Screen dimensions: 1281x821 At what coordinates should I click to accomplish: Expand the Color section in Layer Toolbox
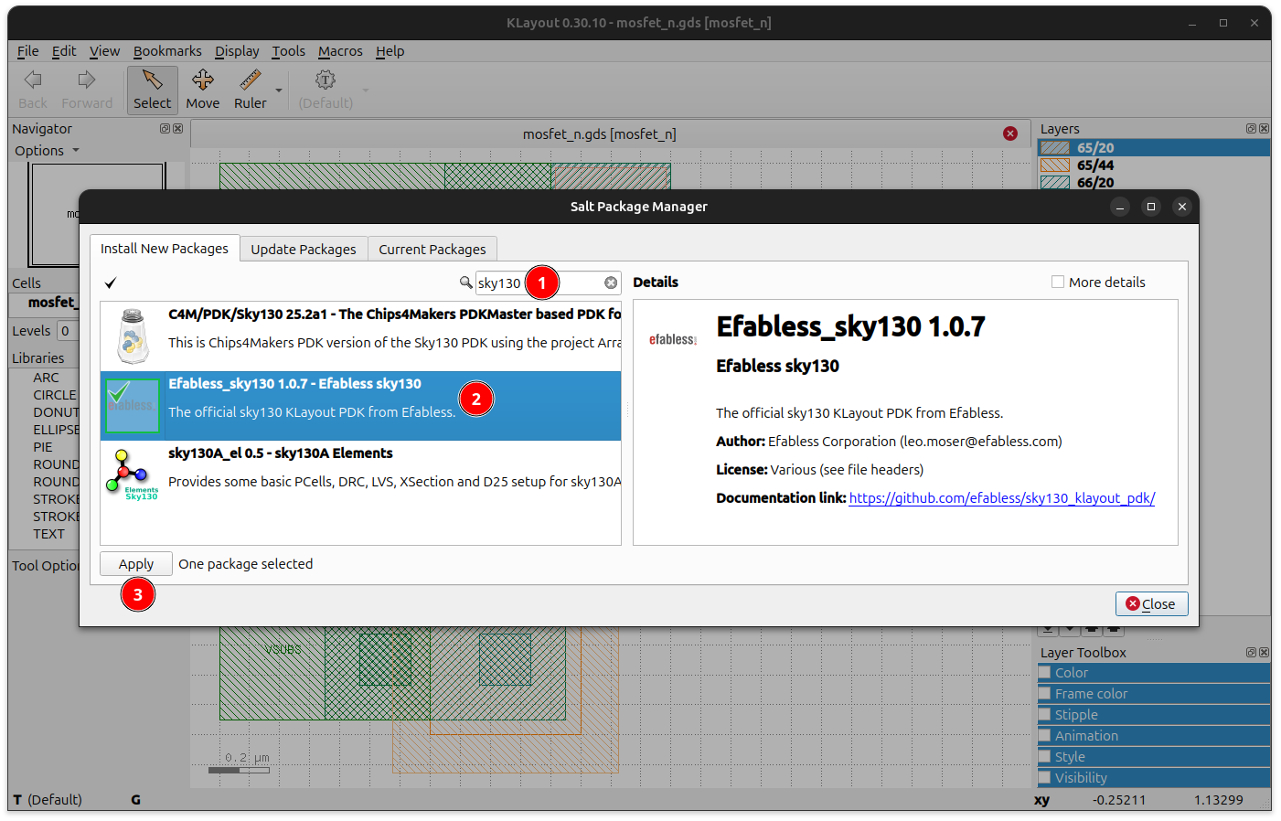(1154, 673)
